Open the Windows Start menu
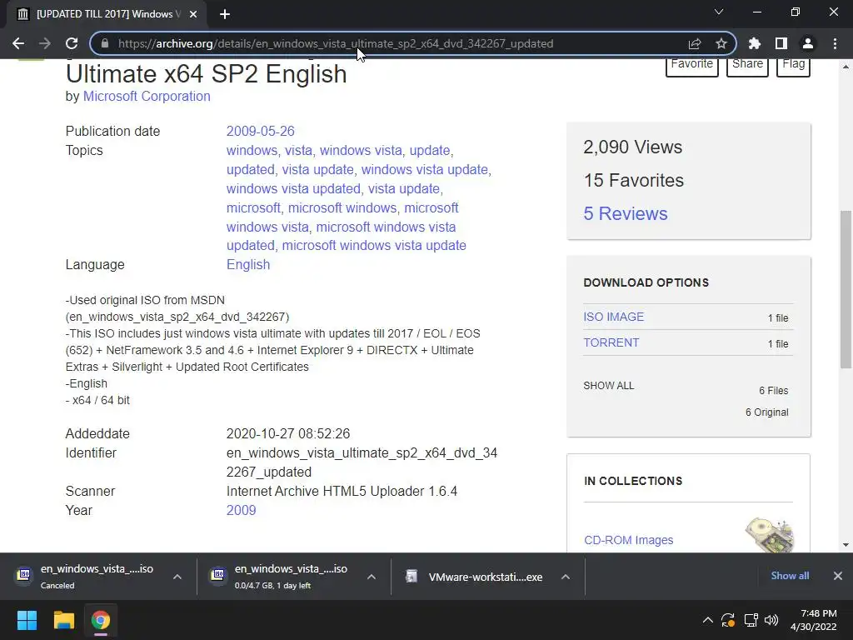Image resolution: width=853 pixels, height=640 pixels. pyautogui.click(x=27, y=620)
